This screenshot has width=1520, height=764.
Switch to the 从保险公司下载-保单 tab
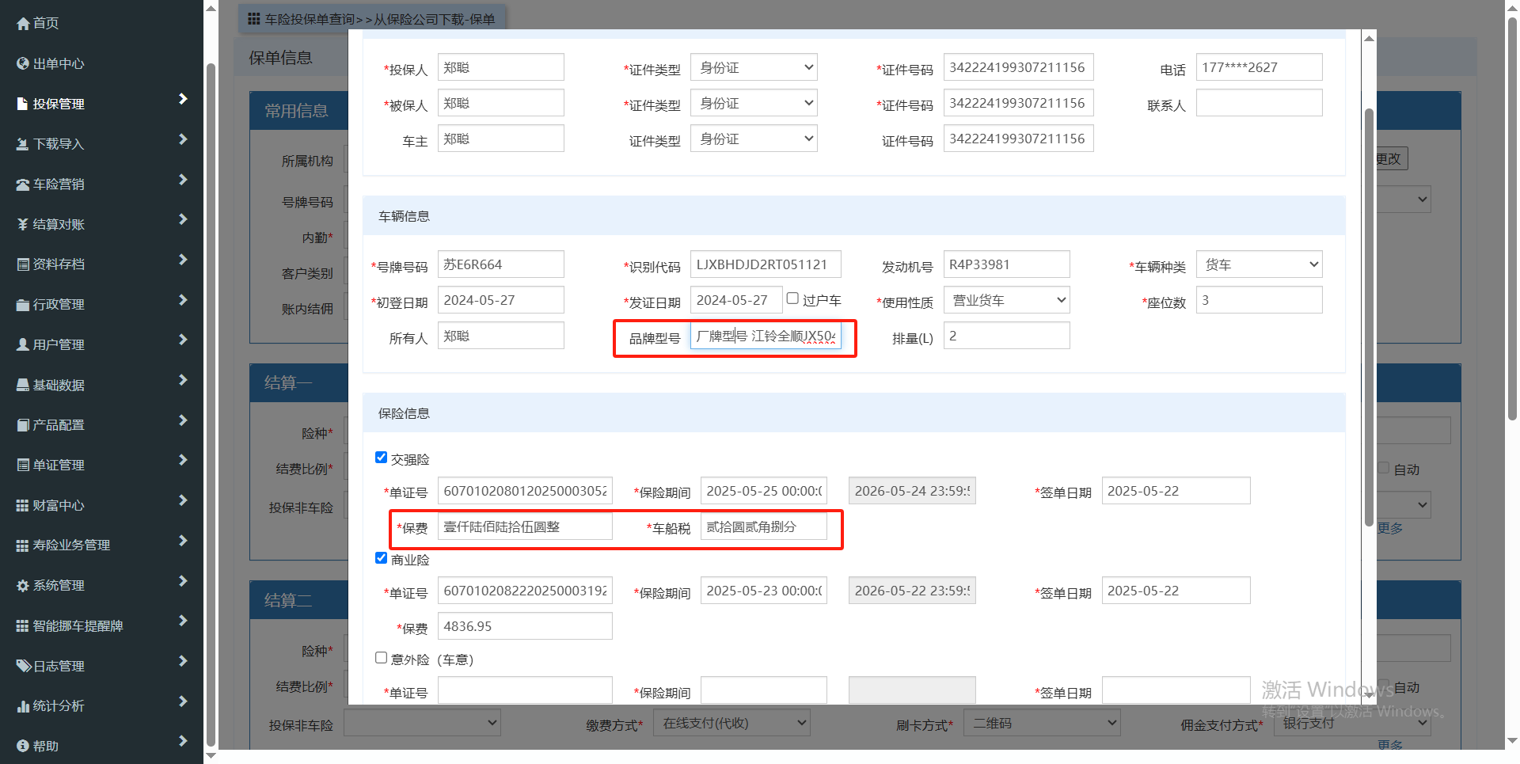(435, 19)
